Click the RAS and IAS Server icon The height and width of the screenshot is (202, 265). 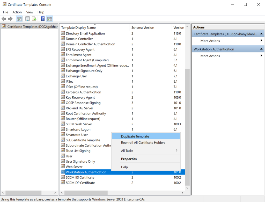point(63,108)
